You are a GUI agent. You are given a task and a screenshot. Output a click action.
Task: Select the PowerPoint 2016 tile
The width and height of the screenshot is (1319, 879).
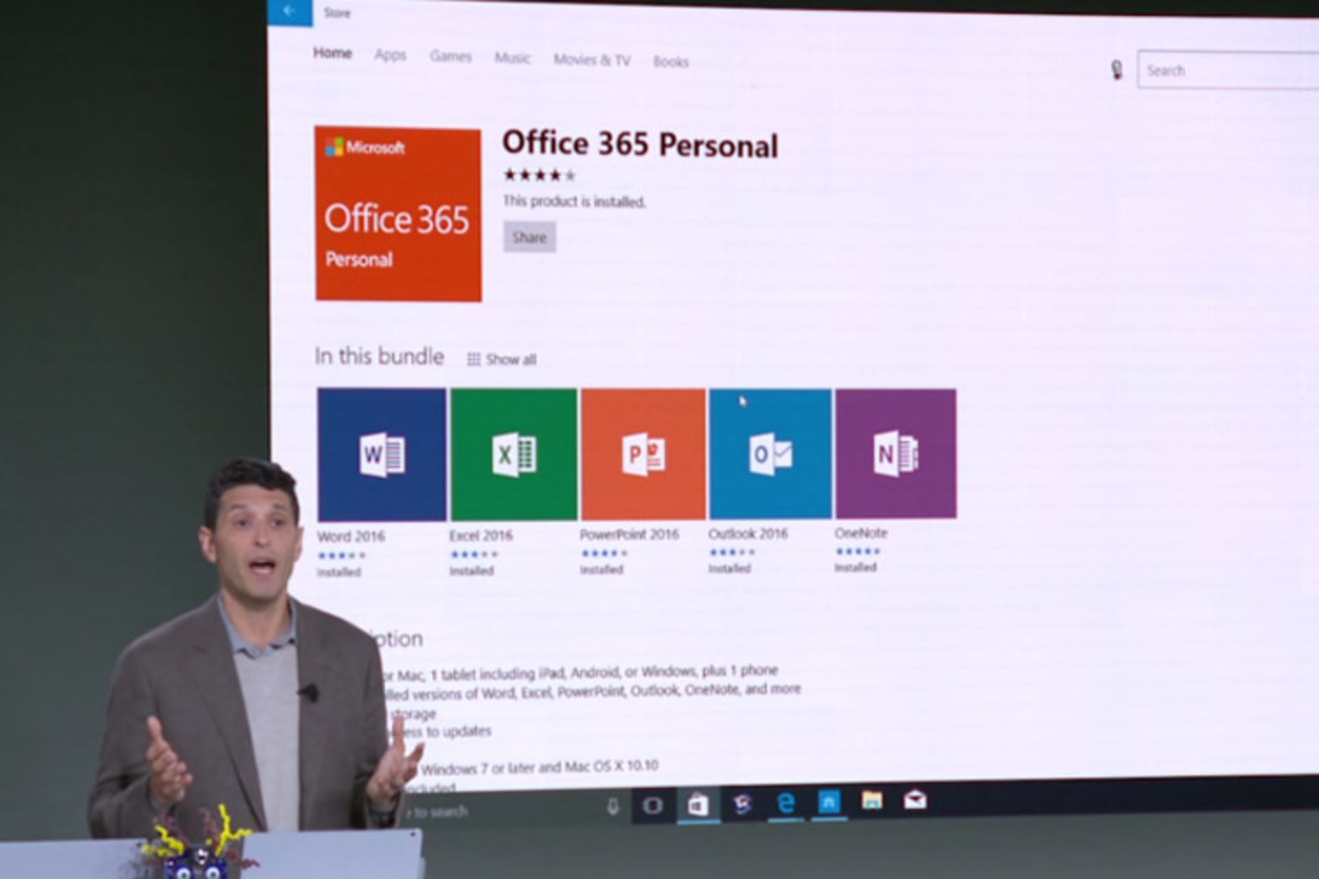point(643,453)
